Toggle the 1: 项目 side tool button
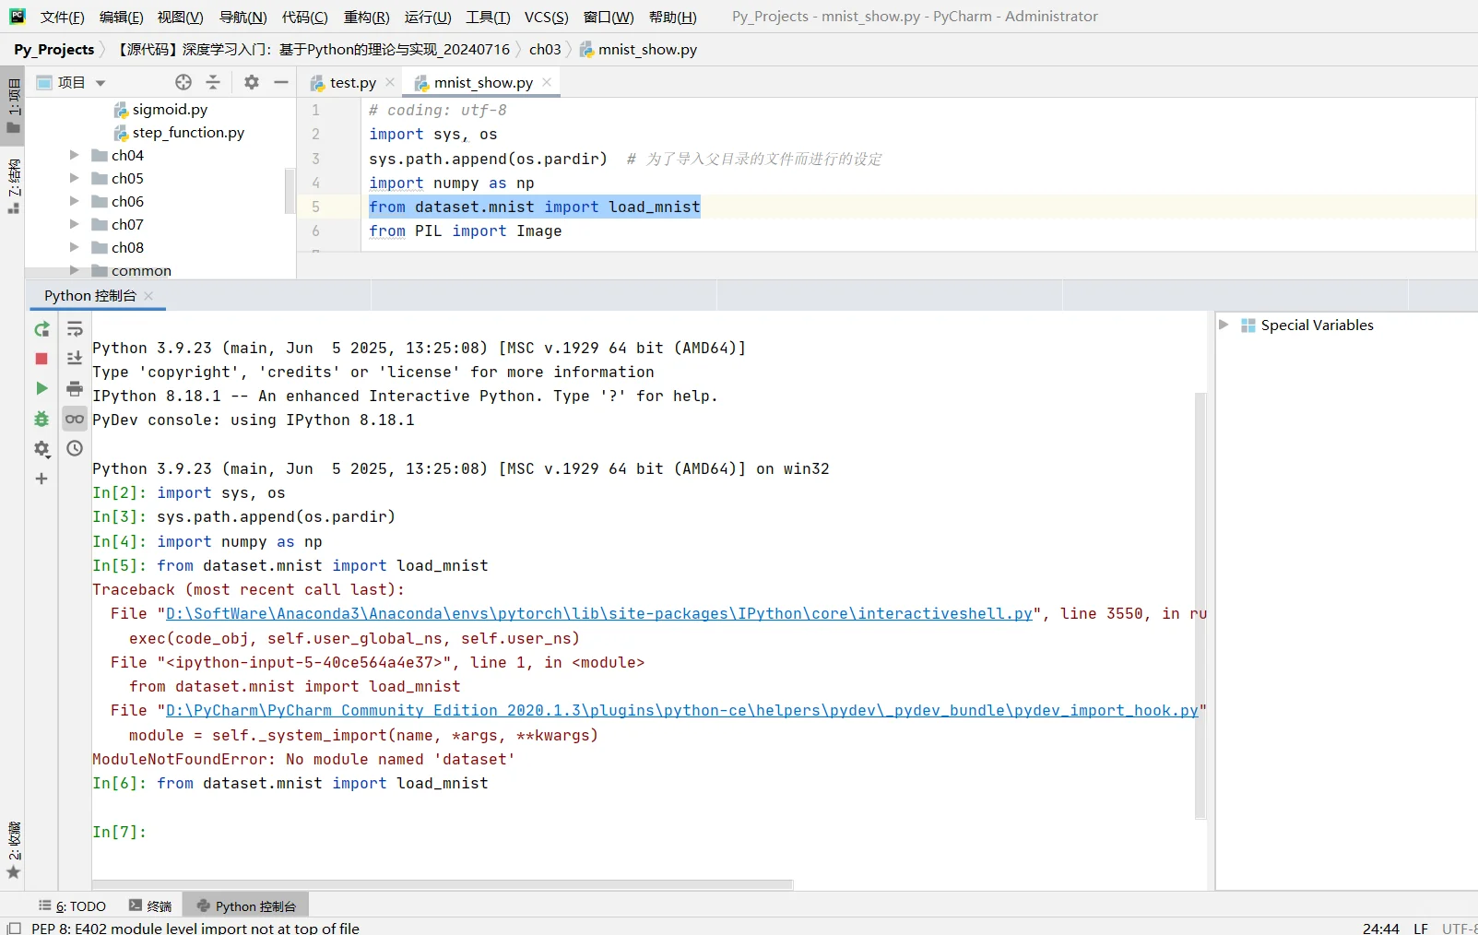The image size is (1478, 935). point(13,105)
